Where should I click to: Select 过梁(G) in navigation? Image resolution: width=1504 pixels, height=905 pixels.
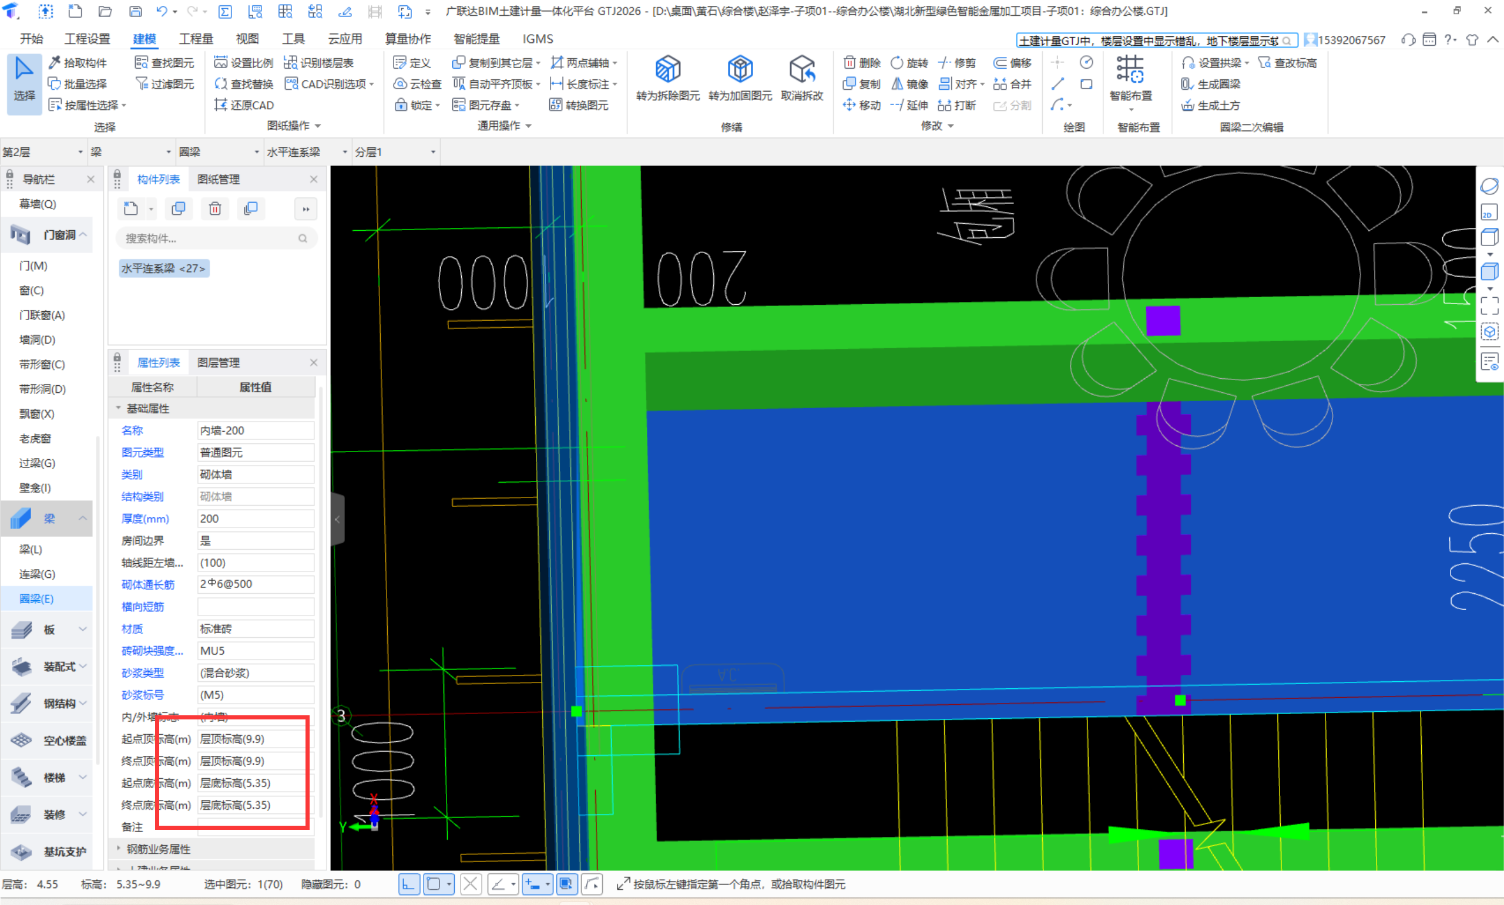pyautogui.click(x=37, y=463)
